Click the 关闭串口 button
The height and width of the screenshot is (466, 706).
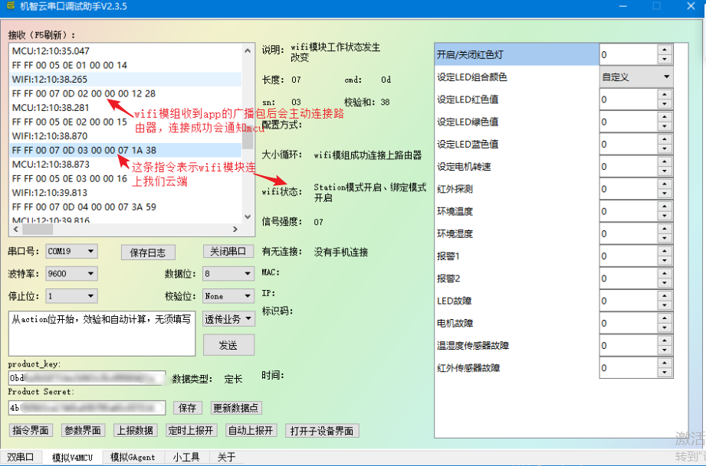coord(228,252)
